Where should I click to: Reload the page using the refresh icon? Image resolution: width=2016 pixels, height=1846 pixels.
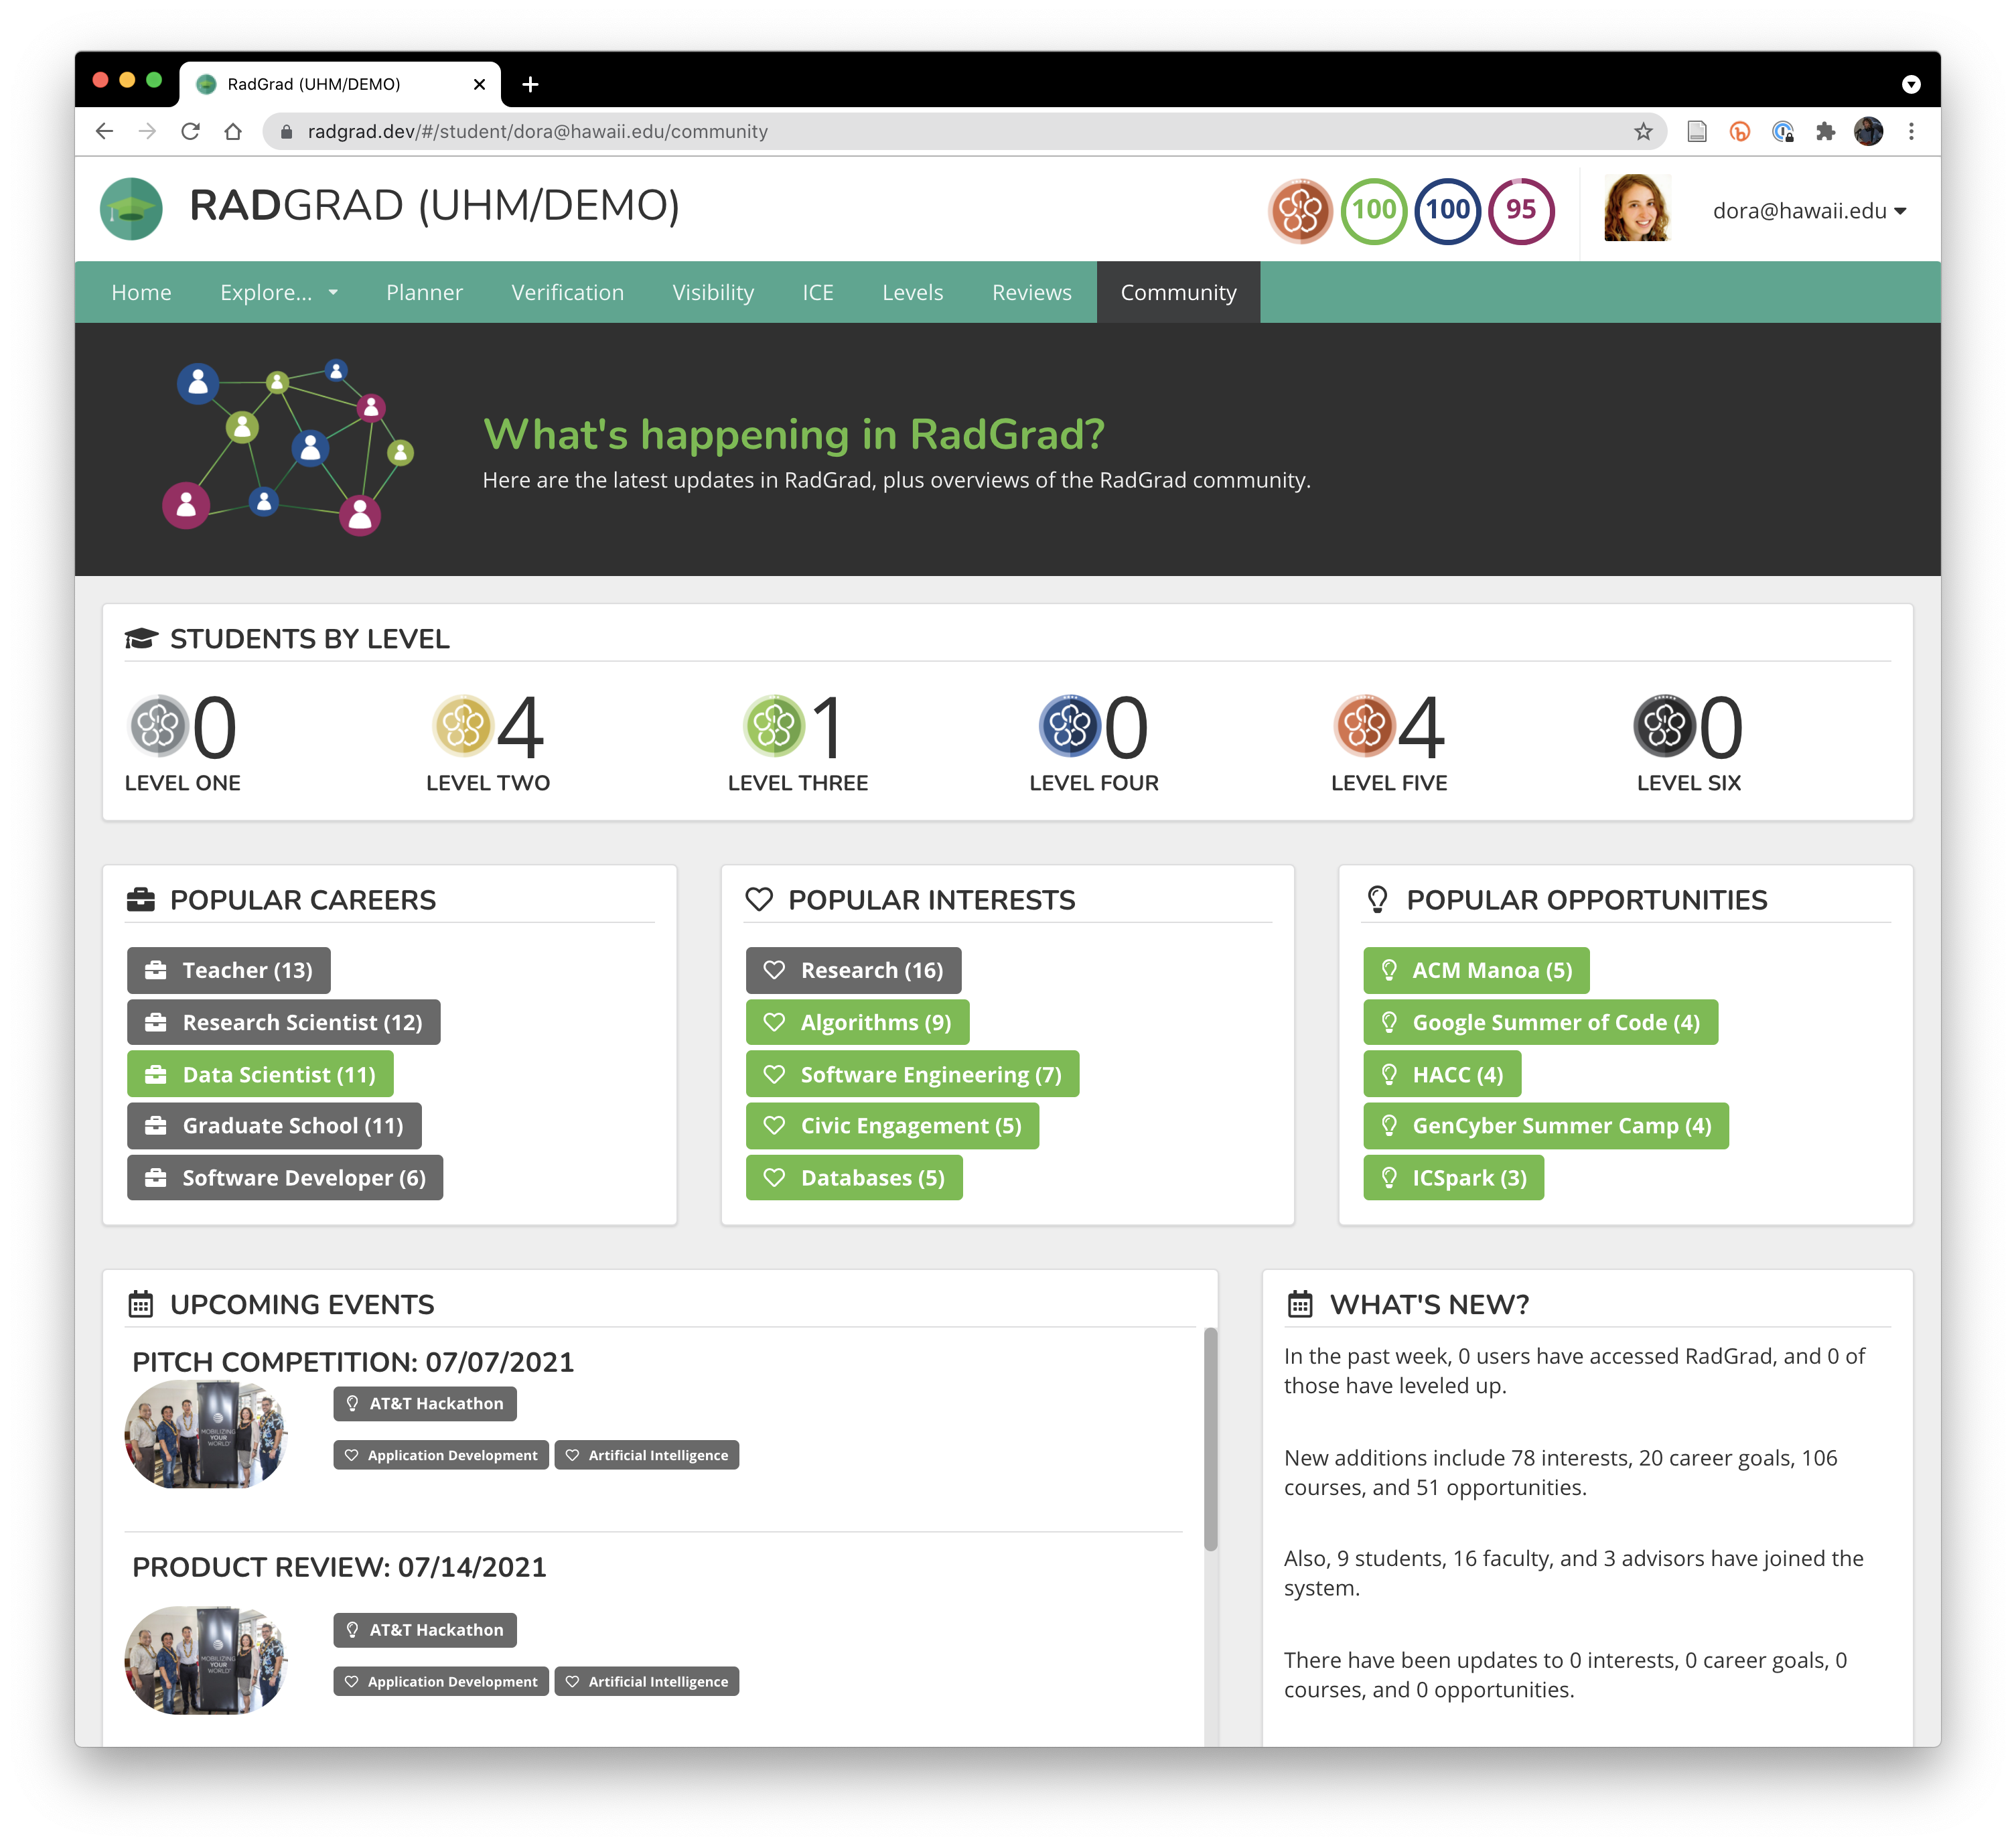click(x=190, y=131)
